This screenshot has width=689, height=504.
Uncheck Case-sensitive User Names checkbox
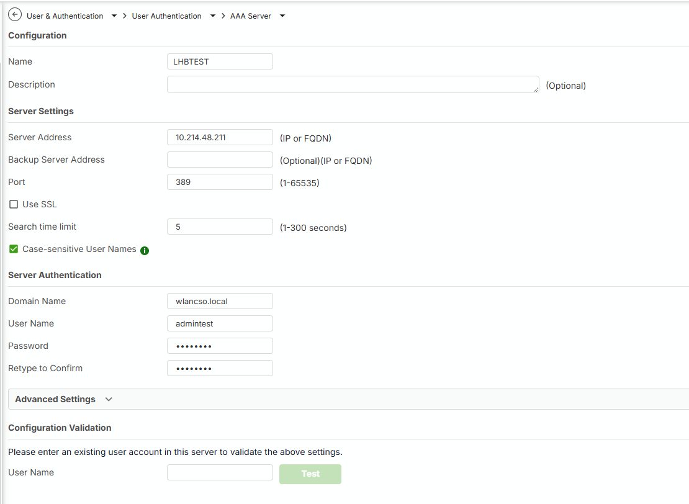(14, 249)
